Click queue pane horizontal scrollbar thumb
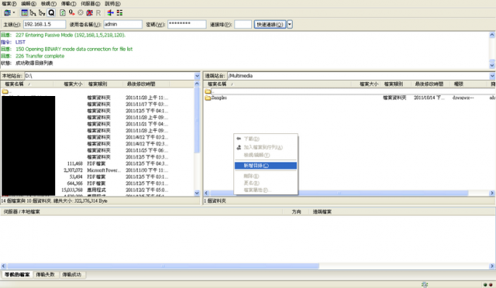Image resolution: width=496 pixels, height=288 pixels. 164,266
